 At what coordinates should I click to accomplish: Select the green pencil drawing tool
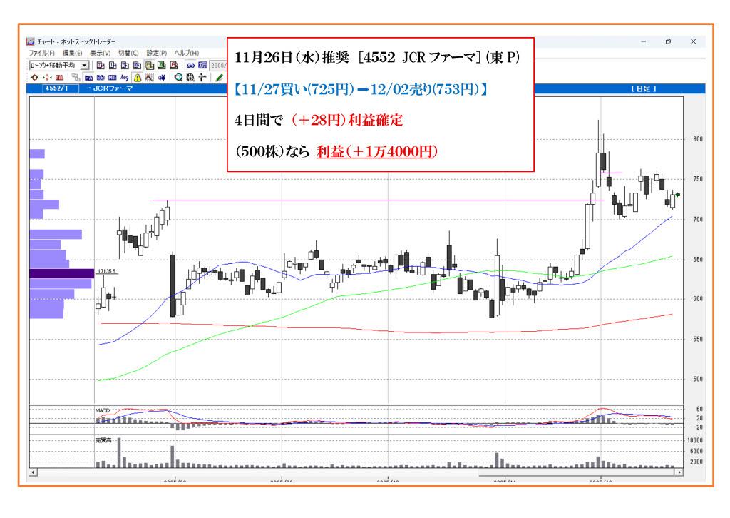tap(219, 77)
